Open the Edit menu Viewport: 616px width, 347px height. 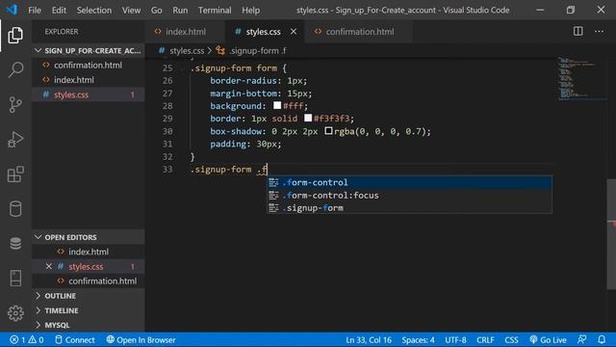point(59,11)
